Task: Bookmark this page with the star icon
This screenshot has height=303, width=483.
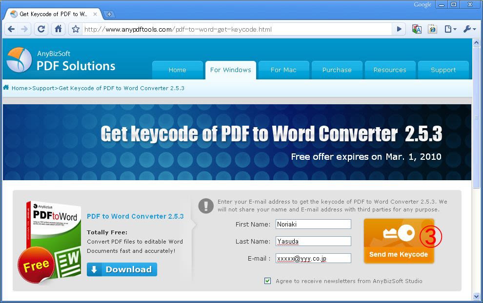Action: tap(76, 29)
